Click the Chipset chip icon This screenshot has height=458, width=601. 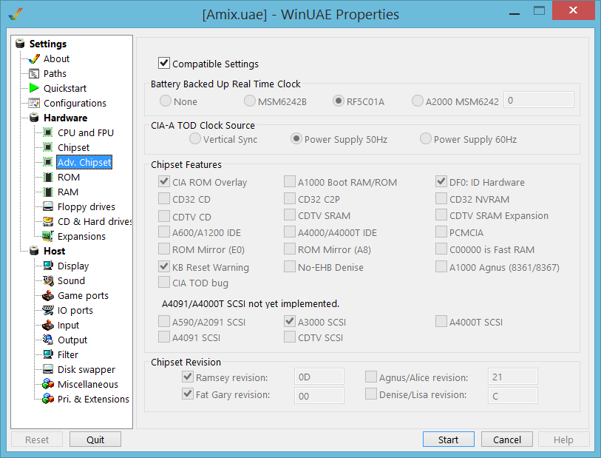[48, 147]
